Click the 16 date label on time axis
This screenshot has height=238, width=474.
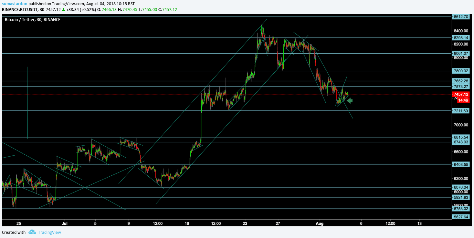[187, 223]
